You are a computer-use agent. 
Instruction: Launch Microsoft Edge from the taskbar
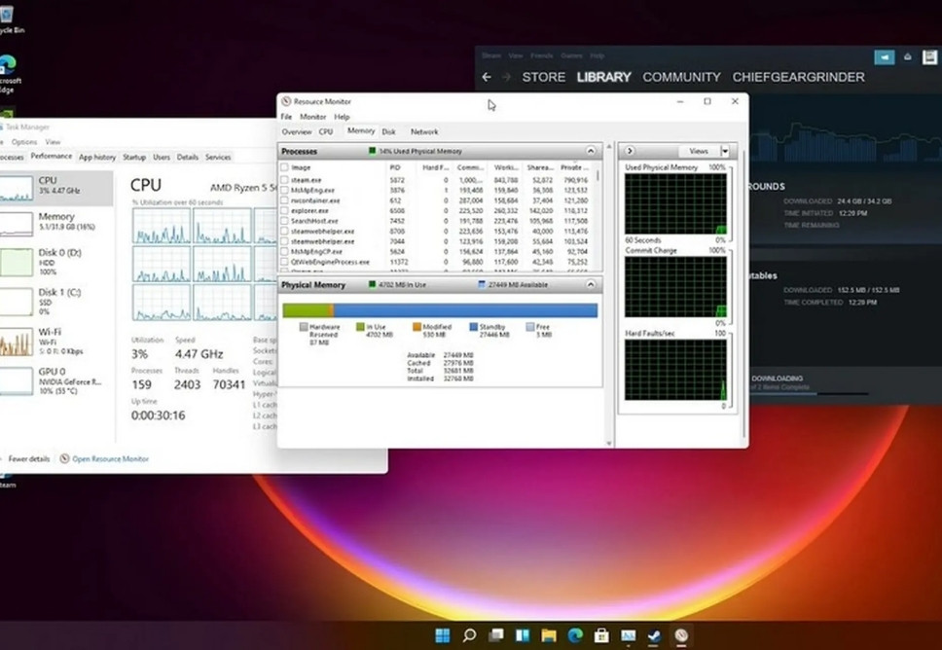click(x=575, y=636)
